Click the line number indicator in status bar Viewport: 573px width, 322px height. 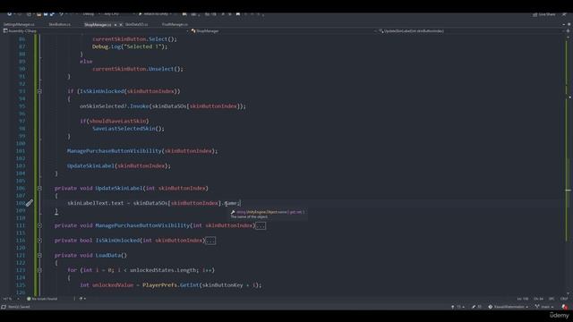point(523,299)
